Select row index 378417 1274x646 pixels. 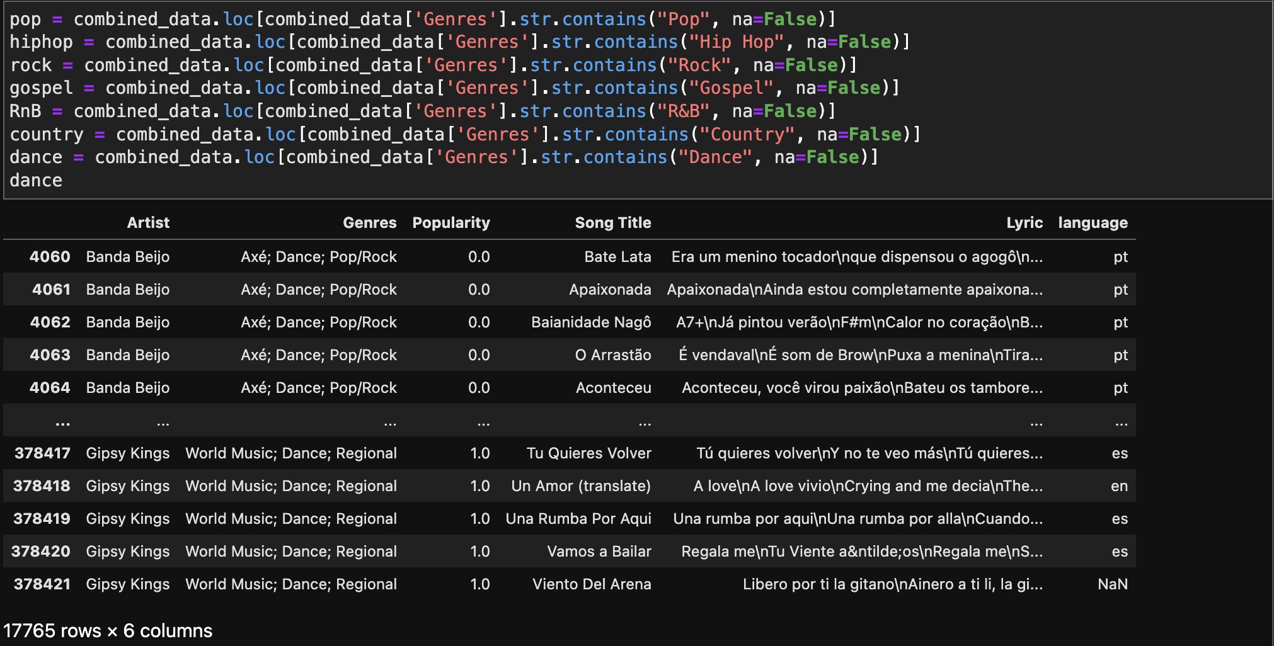(x=42, y=453)
